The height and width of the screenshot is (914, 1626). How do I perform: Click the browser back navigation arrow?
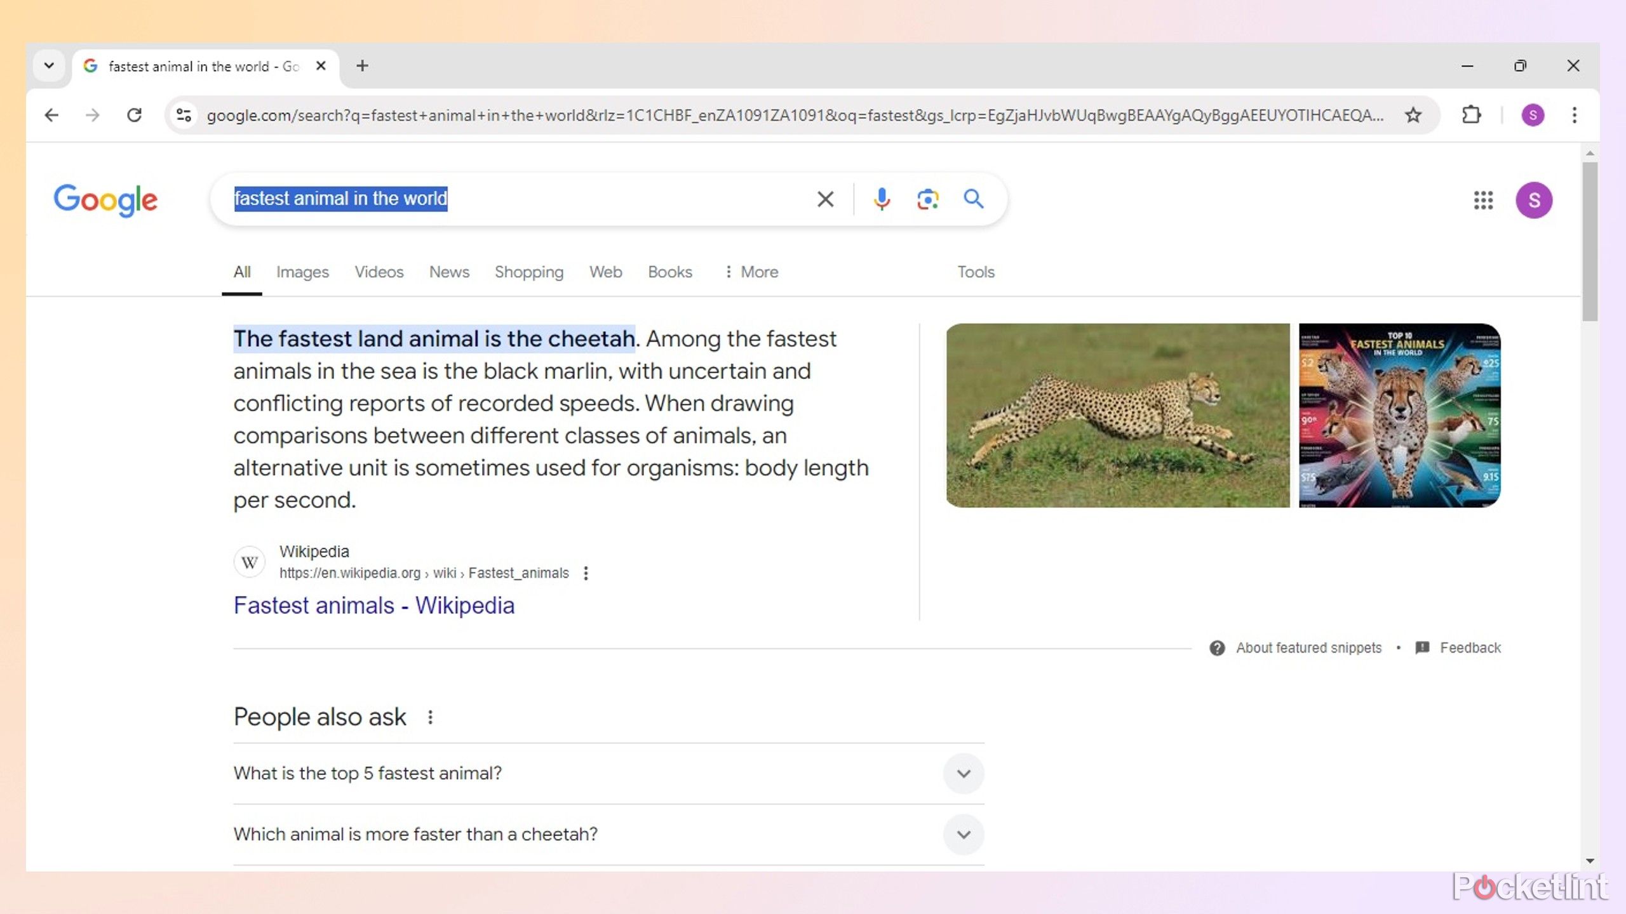51,115
